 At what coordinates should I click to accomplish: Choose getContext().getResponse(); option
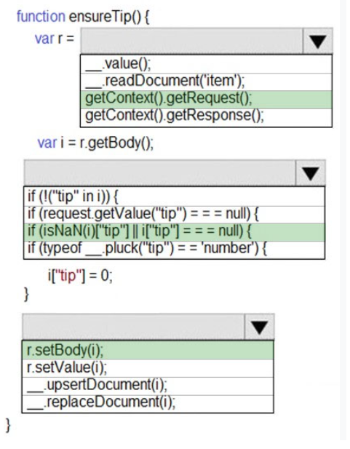coord(206,117)
